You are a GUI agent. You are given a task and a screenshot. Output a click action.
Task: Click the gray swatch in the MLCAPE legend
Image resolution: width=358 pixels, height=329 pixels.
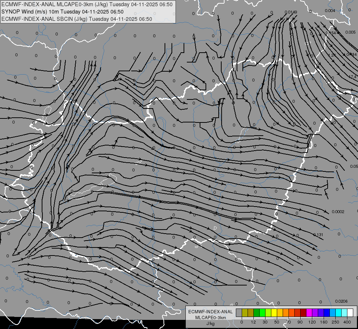239,313
